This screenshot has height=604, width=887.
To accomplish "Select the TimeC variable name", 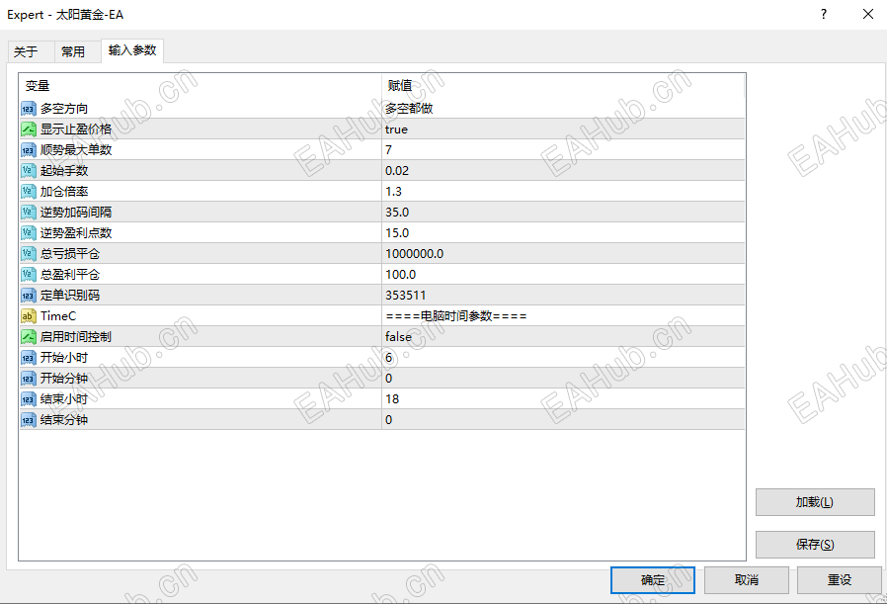I will click(x=58, y=316).
